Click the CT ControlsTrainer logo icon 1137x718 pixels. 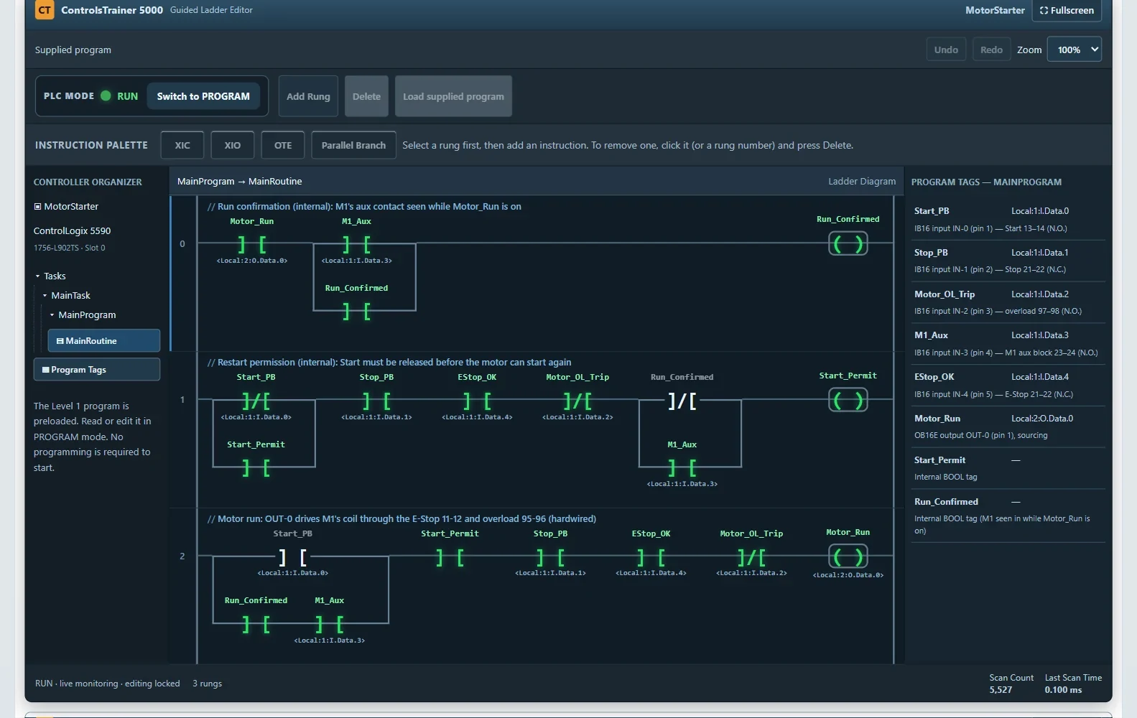[x=45, y=10]
